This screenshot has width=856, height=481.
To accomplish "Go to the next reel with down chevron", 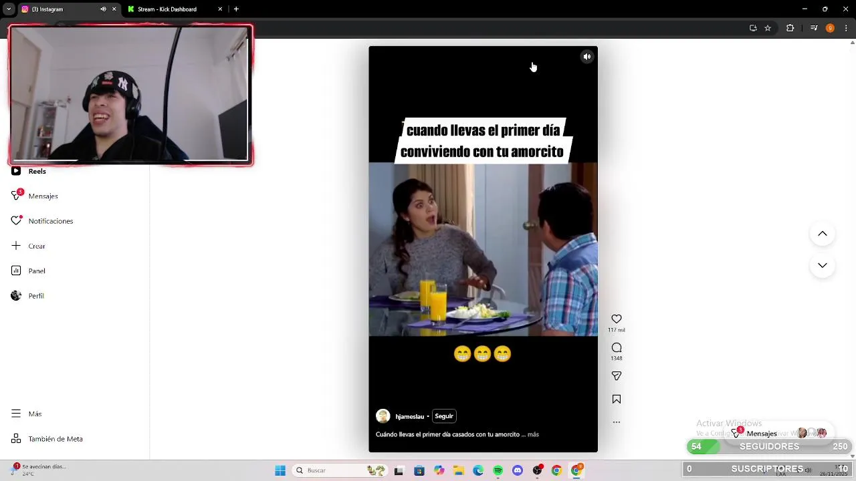I will 823,265.
